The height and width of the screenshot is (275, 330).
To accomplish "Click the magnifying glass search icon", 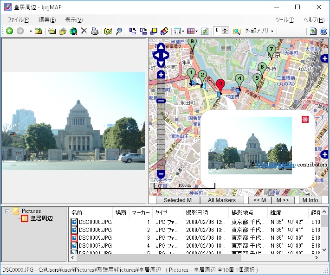I will pos(119,31).
